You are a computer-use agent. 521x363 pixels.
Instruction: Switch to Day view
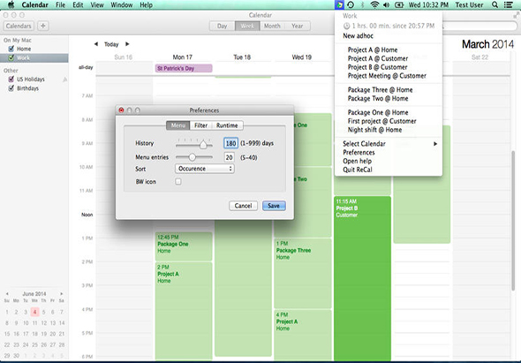click(222, 26)
